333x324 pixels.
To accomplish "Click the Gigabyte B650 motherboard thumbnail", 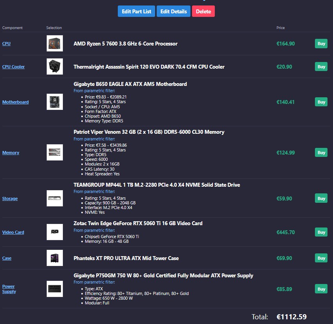I will [x=55, y=102].
